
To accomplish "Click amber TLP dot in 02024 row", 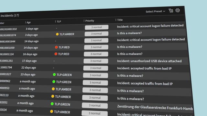I will point(52,111).
